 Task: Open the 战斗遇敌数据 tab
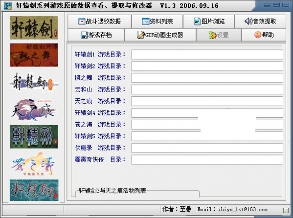(x=99, y=22)
